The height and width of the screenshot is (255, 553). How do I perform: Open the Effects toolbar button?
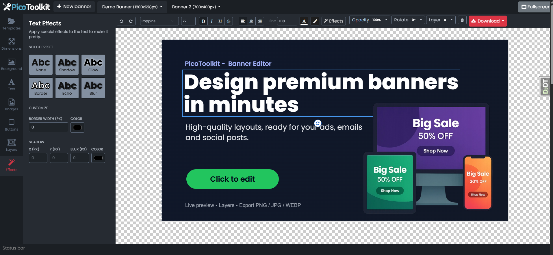click(x=334, y=21)
